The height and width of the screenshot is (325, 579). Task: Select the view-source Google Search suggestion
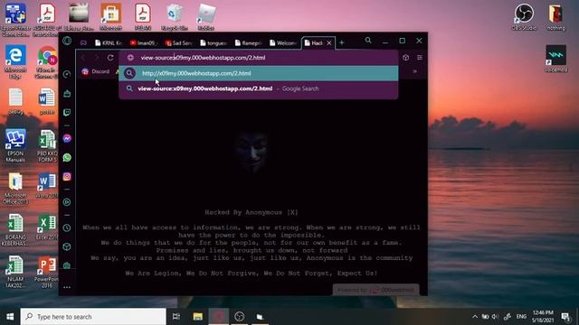259,88
